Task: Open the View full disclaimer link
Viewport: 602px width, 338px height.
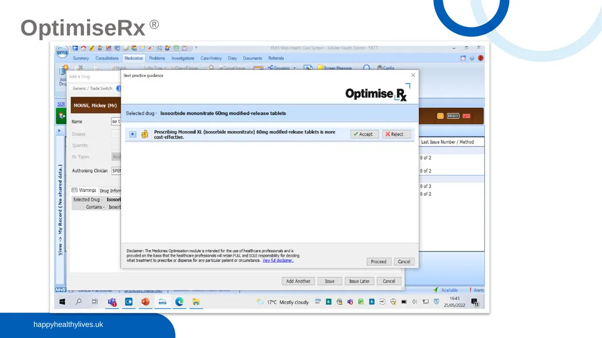Action: click(277, 260)
